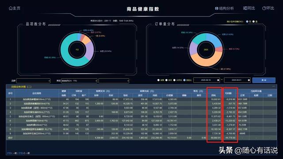Open 结构分析 view

[224, 8]
